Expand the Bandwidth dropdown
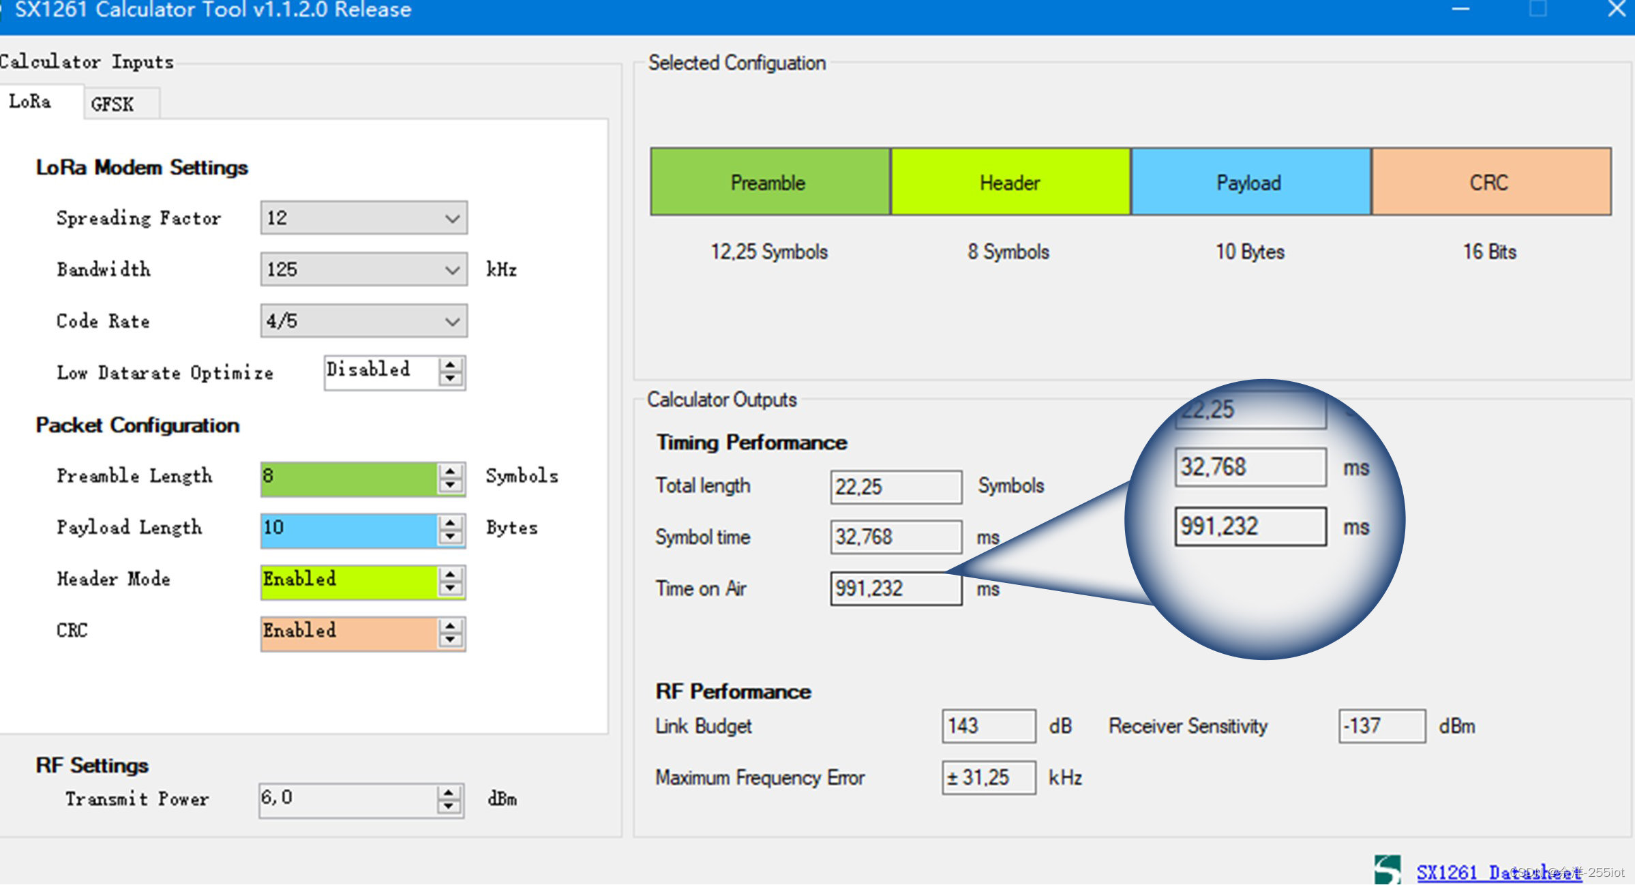The width and height of the screenshot is (1635, 885). [451, 270]
